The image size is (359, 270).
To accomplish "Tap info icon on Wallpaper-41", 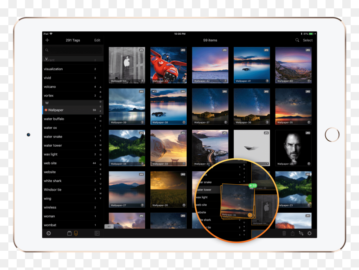I will (x=267, y=81).
